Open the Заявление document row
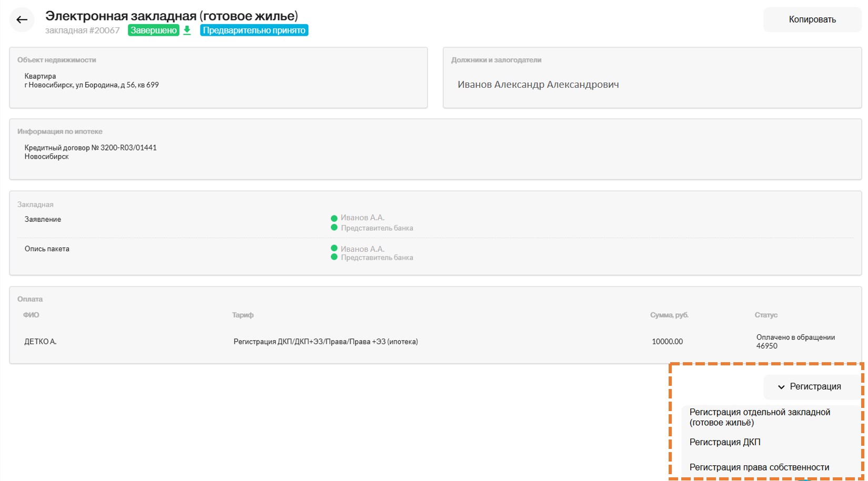 43,219
